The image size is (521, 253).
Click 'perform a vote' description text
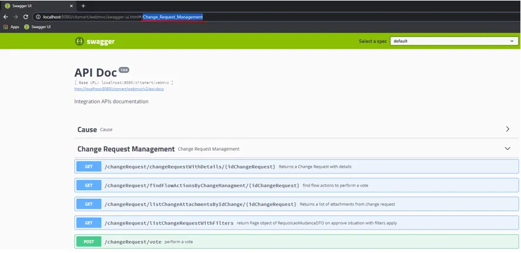[x=178, y=242]
